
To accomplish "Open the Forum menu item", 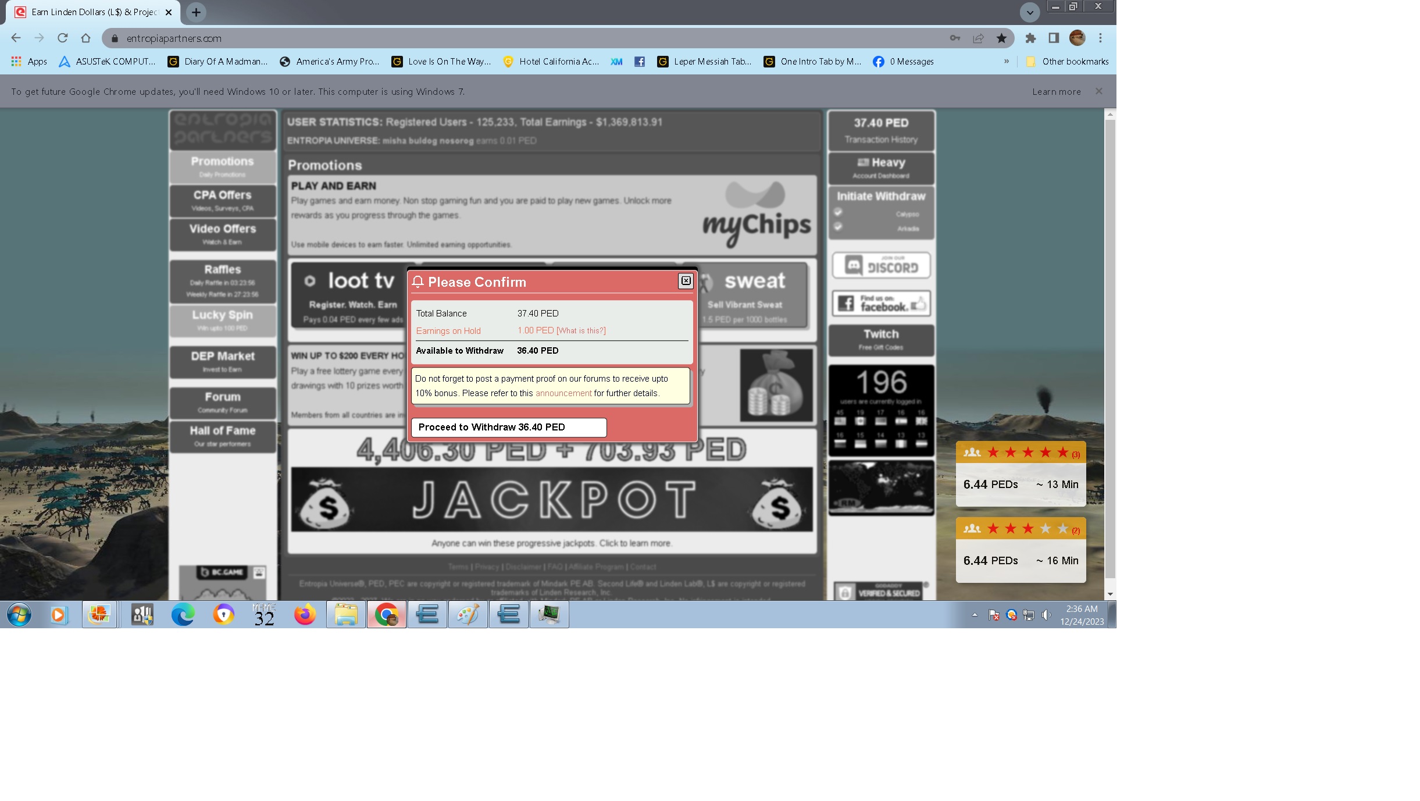I will [x=222, y=402].
